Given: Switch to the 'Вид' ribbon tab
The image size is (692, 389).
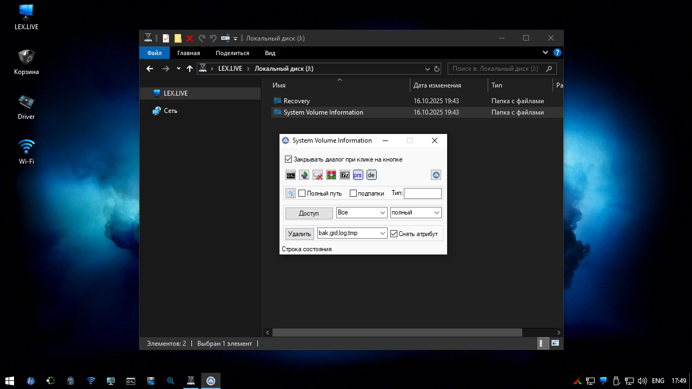Looking at the screenshot, I should click(x=270, y=53).
